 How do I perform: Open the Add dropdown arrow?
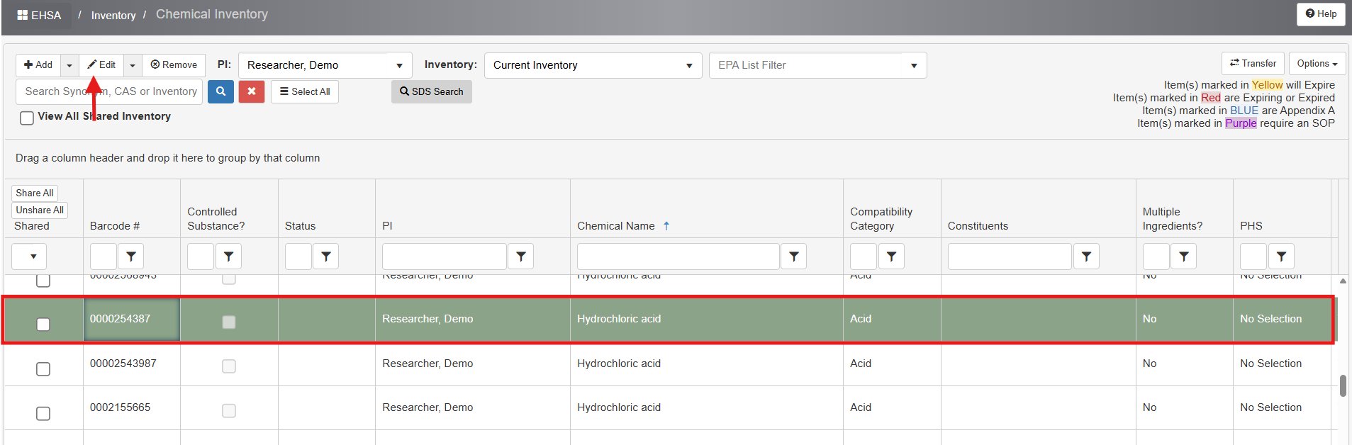(69, 65)
